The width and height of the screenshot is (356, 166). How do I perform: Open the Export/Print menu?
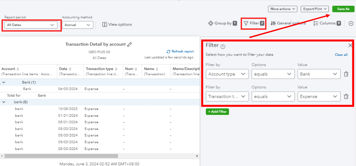[x=315, y=9]
